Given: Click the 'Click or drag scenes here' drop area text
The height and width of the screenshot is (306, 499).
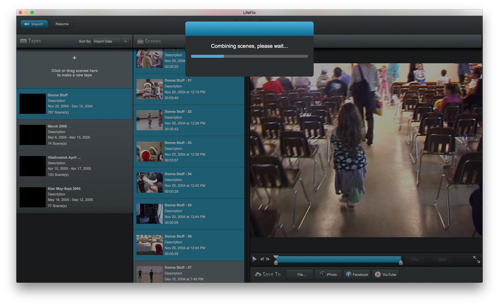Looking at the screenshot, I should tap(74, 73).
